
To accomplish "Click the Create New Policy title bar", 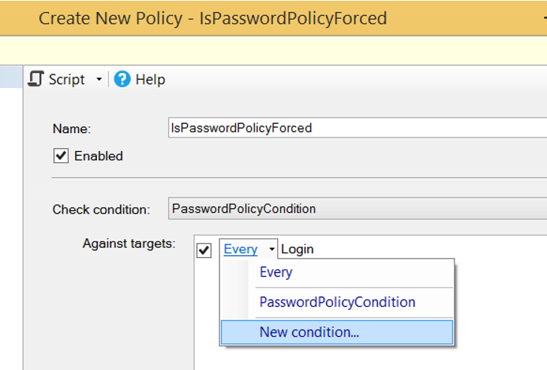I will click(273, 18).
